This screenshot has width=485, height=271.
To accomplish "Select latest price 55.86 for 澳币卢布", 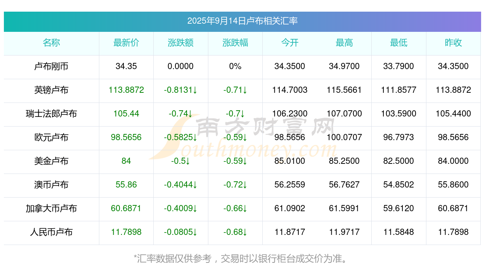I will click(126, 185).
